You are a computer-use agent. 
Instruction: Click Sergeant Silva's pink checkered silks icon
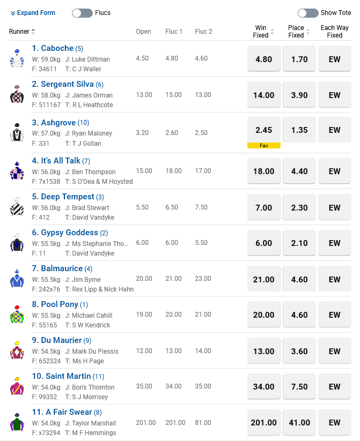pyautogui.click(x=17, y=94)
